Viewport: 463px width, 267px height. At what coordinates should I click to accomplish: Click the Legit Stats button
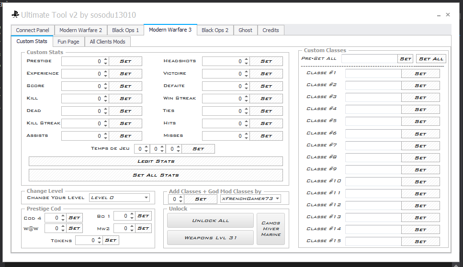pos(156,161)
